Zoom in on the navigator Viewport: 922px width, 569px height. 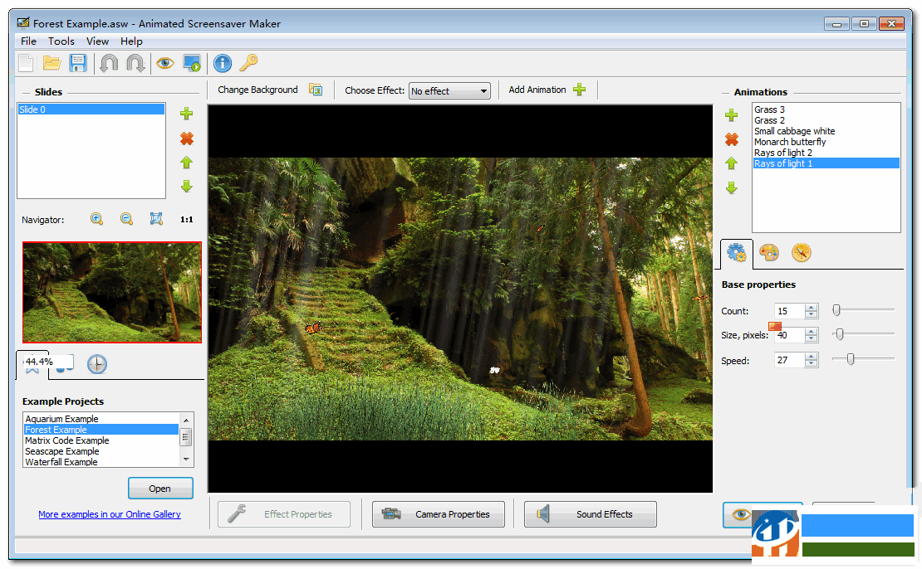point(97,219)
